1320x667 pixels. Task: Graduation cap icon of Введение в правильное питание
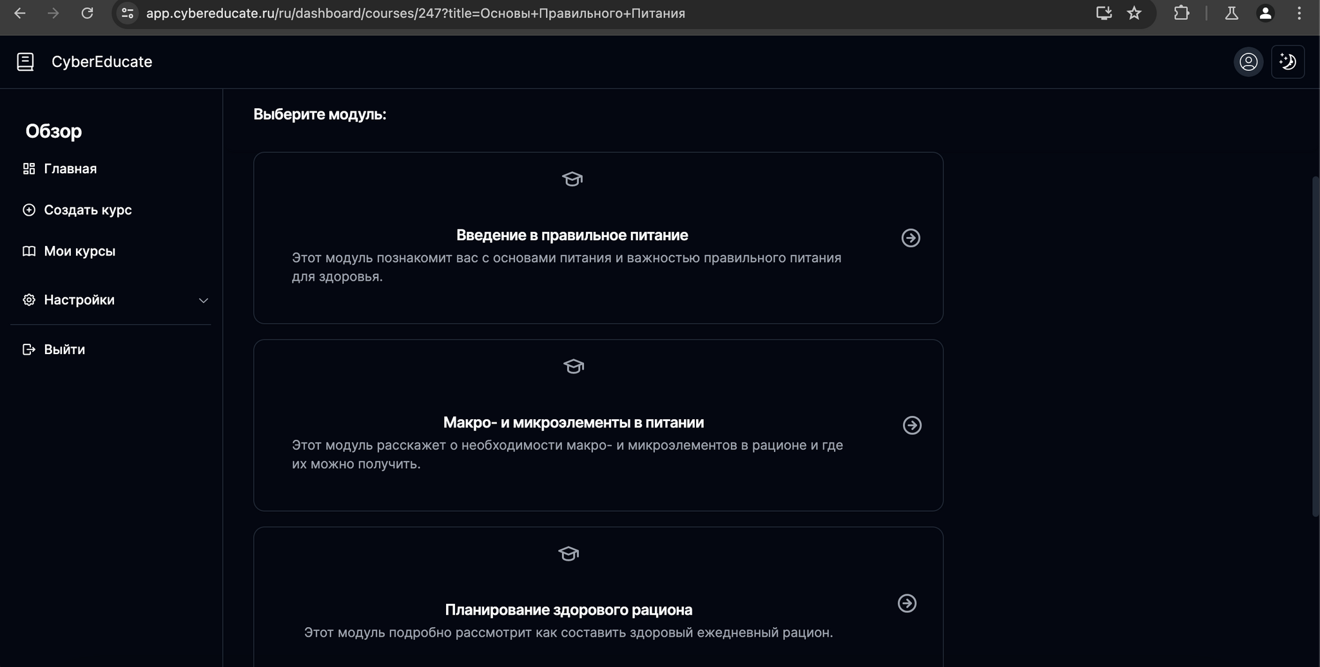[x=572, y=179]
